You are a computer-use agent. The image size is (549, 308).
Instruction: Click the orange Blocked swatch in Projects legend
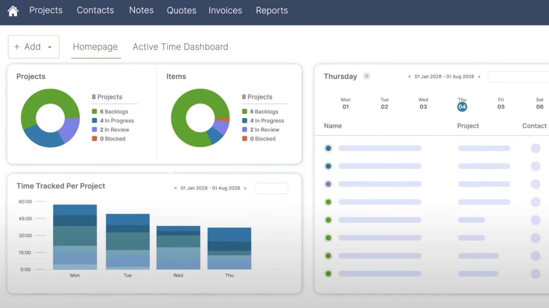pyautogui.click(x=94, y=139)
